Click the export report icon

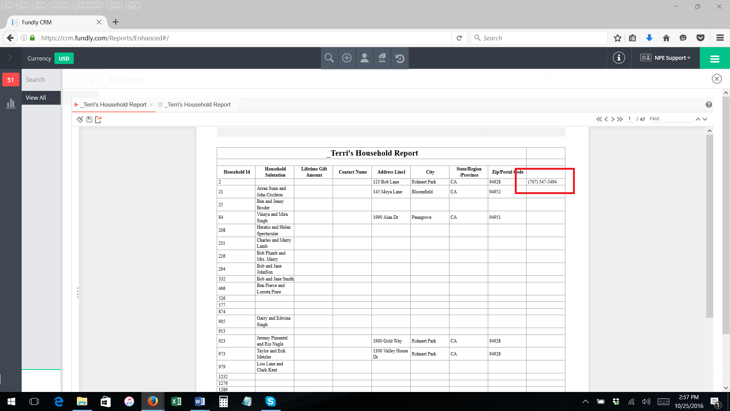[98, 119]
